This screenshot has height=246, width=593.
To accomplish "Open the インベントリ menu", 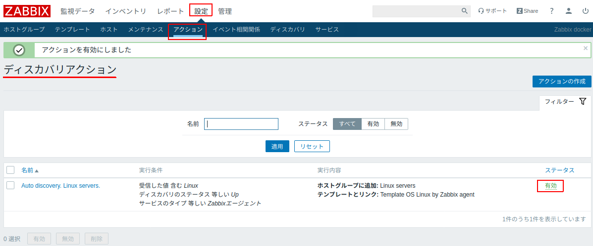I will click(x=125, y=11).
